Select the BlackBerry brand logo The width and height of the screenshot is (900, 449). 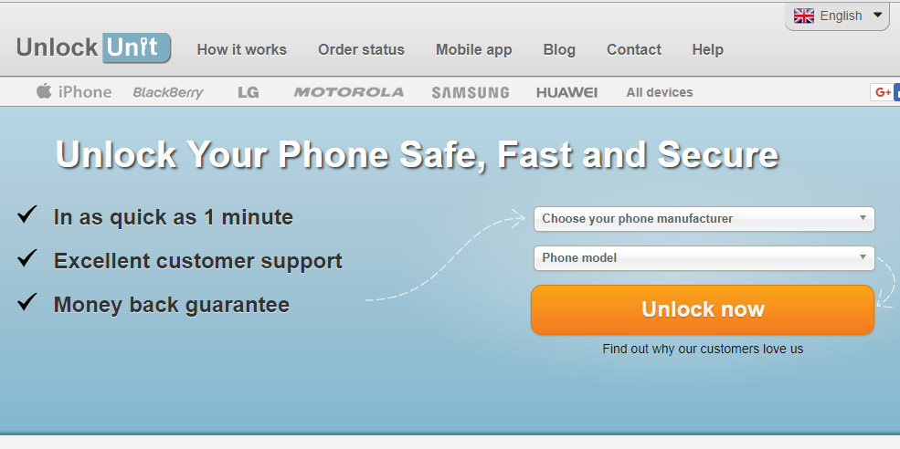coord(168,92)
